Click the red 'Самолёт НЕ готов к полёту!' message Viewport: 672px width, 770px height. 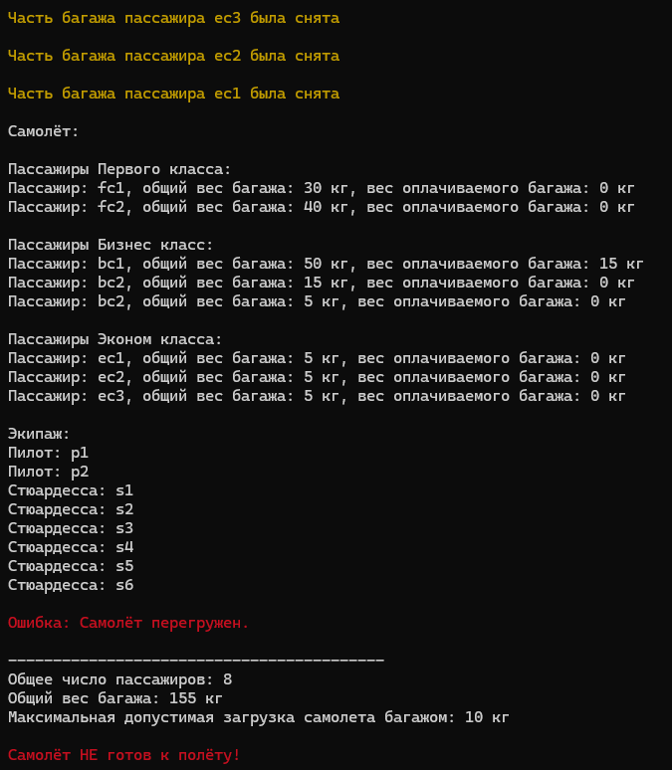pos(123,755)
